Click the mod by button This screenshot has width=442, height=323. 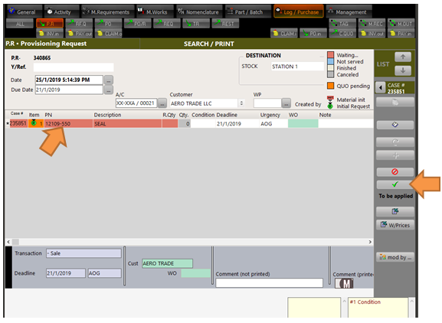395,257
